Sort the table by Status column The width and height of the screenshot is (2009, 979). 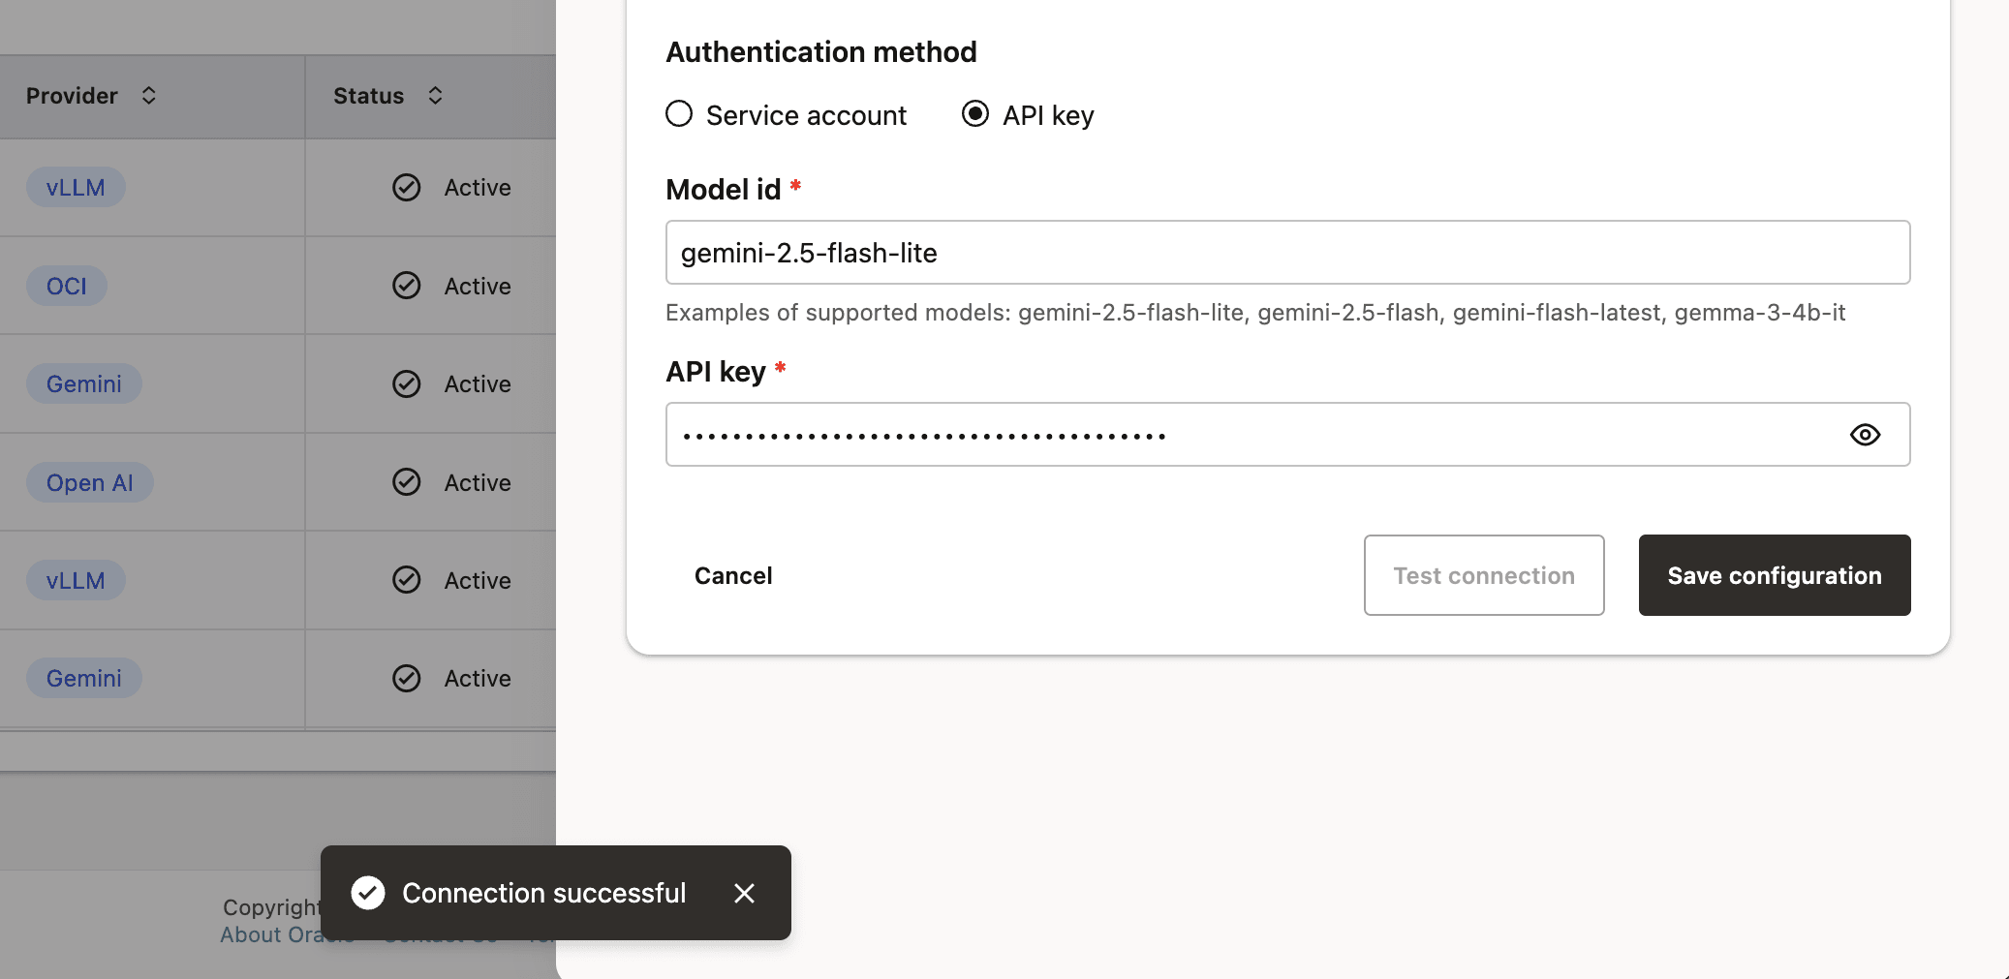point(435,96)
